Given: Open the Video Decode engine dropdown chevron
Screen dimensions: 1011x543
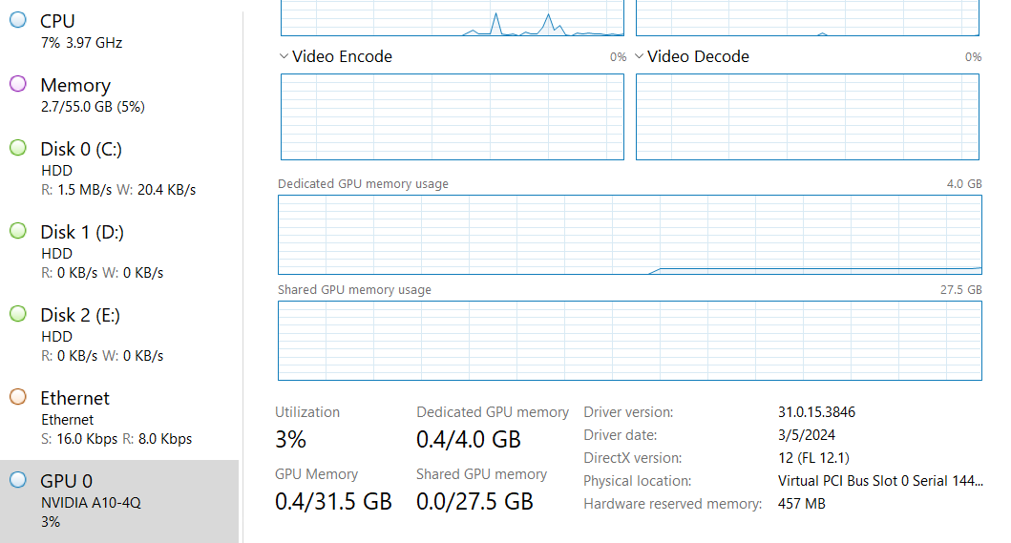Looking at the screenshot, I should pyautogui.click(x=639, y=56).
